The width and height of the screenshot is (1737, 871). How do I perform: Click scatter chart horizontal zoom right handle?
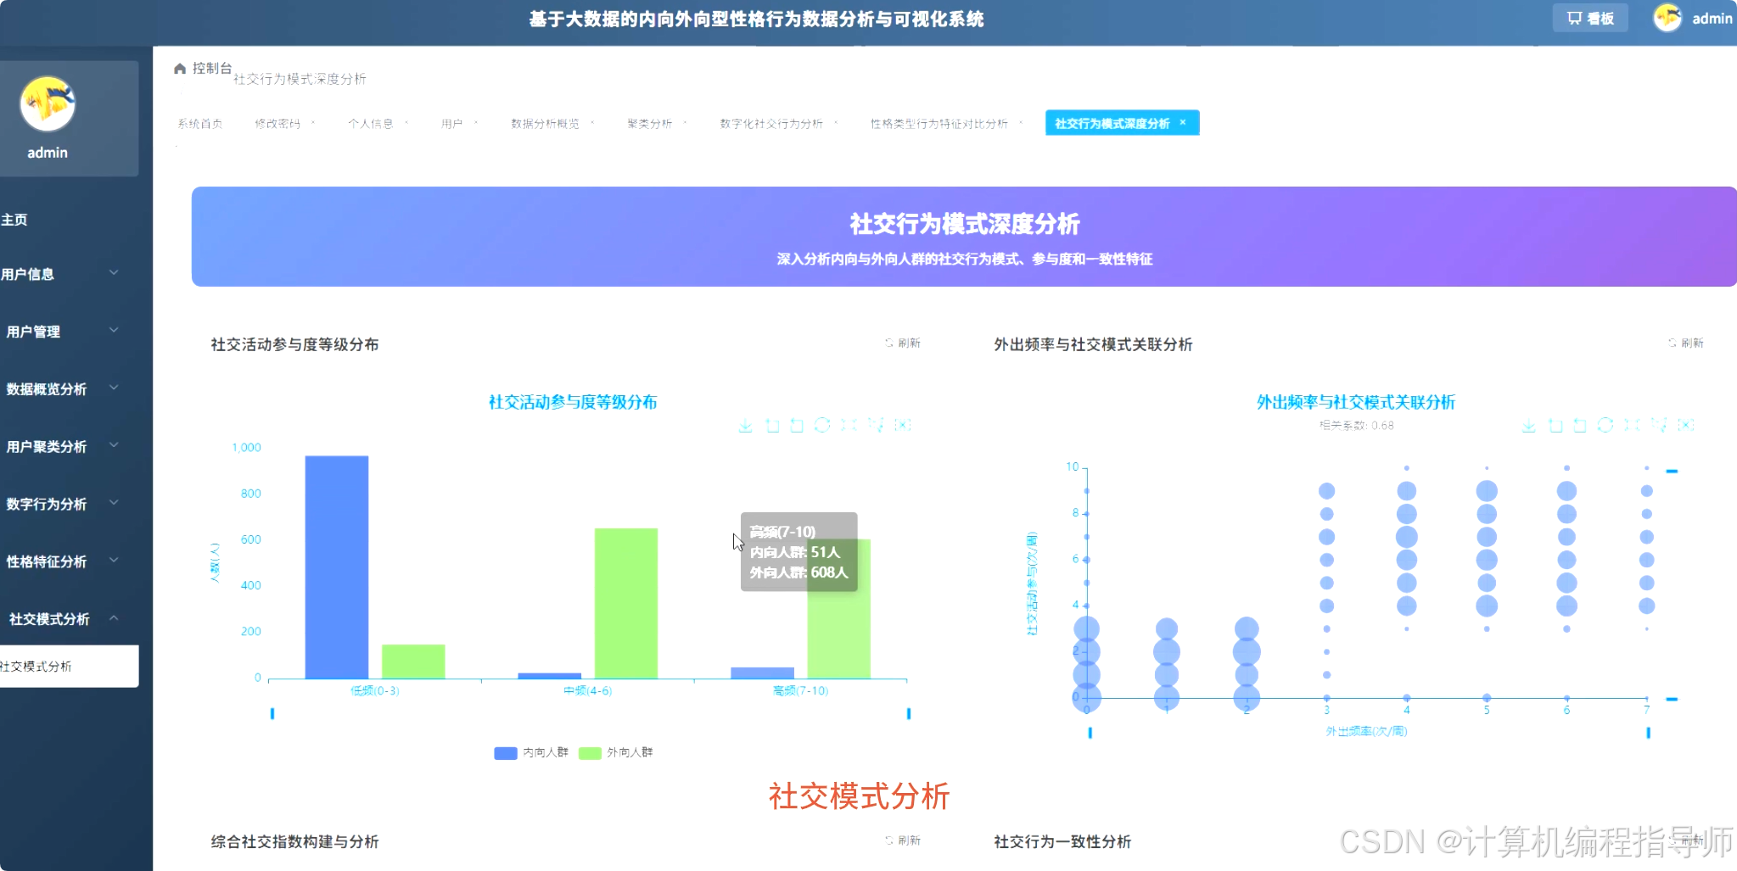1649,733
